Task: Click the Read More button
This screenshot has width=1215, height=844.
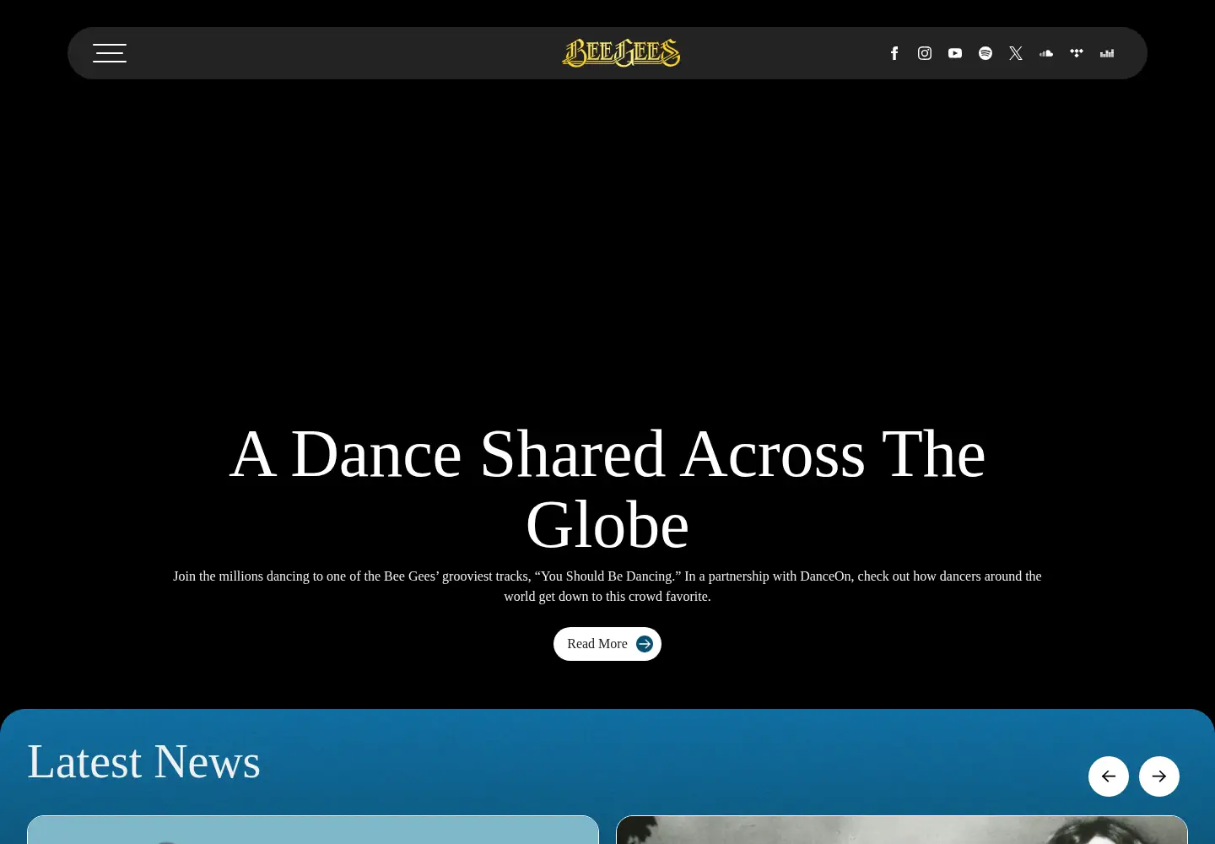Action: click(x=607, y=644)
